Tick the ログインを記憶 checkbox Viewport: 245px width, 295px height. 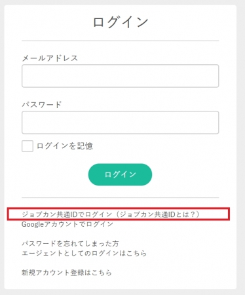pyautogui.click(x=28, y=146)
